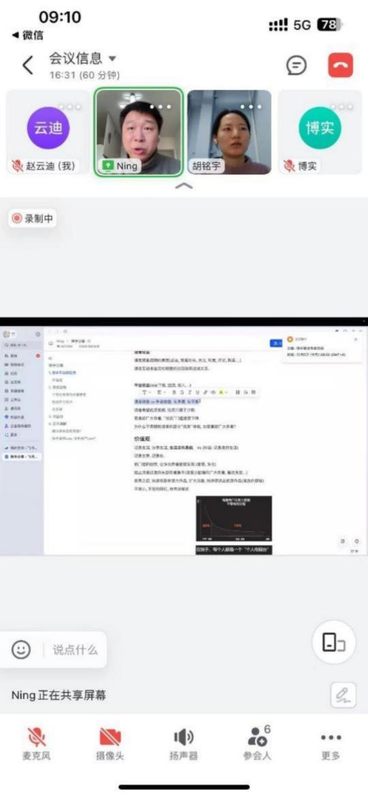Go back with the left chevron arrow
Screen dimensions: 368x797
point(27,65)
